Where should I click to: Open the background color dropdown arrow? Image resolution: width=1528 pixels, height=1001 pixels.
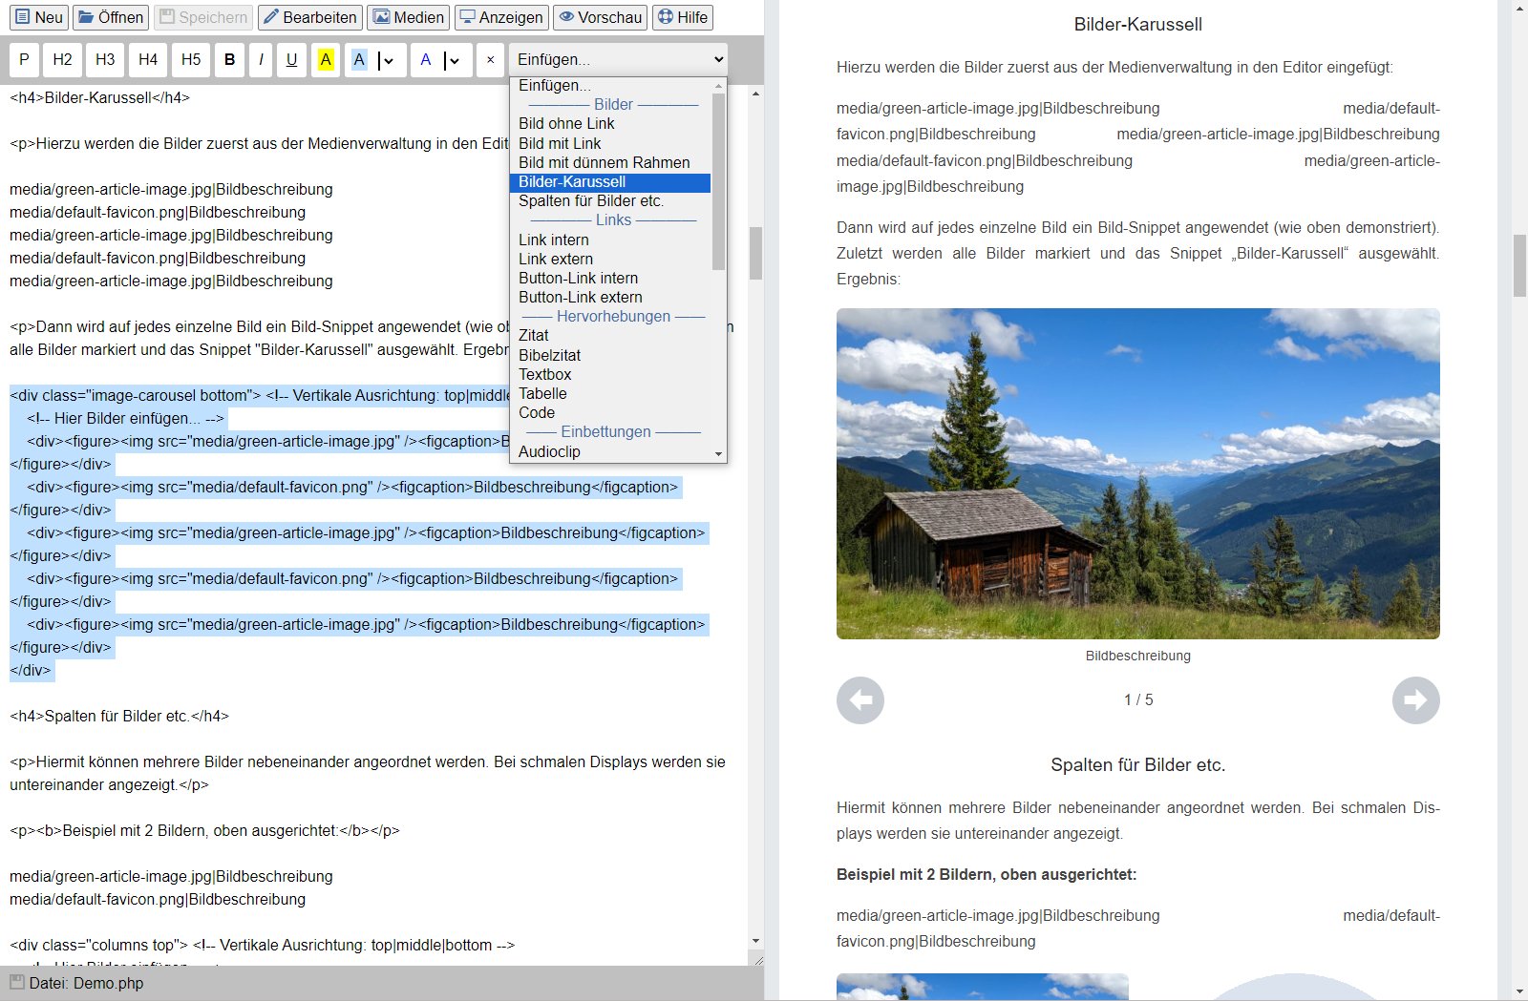click(x=388, y=60)
